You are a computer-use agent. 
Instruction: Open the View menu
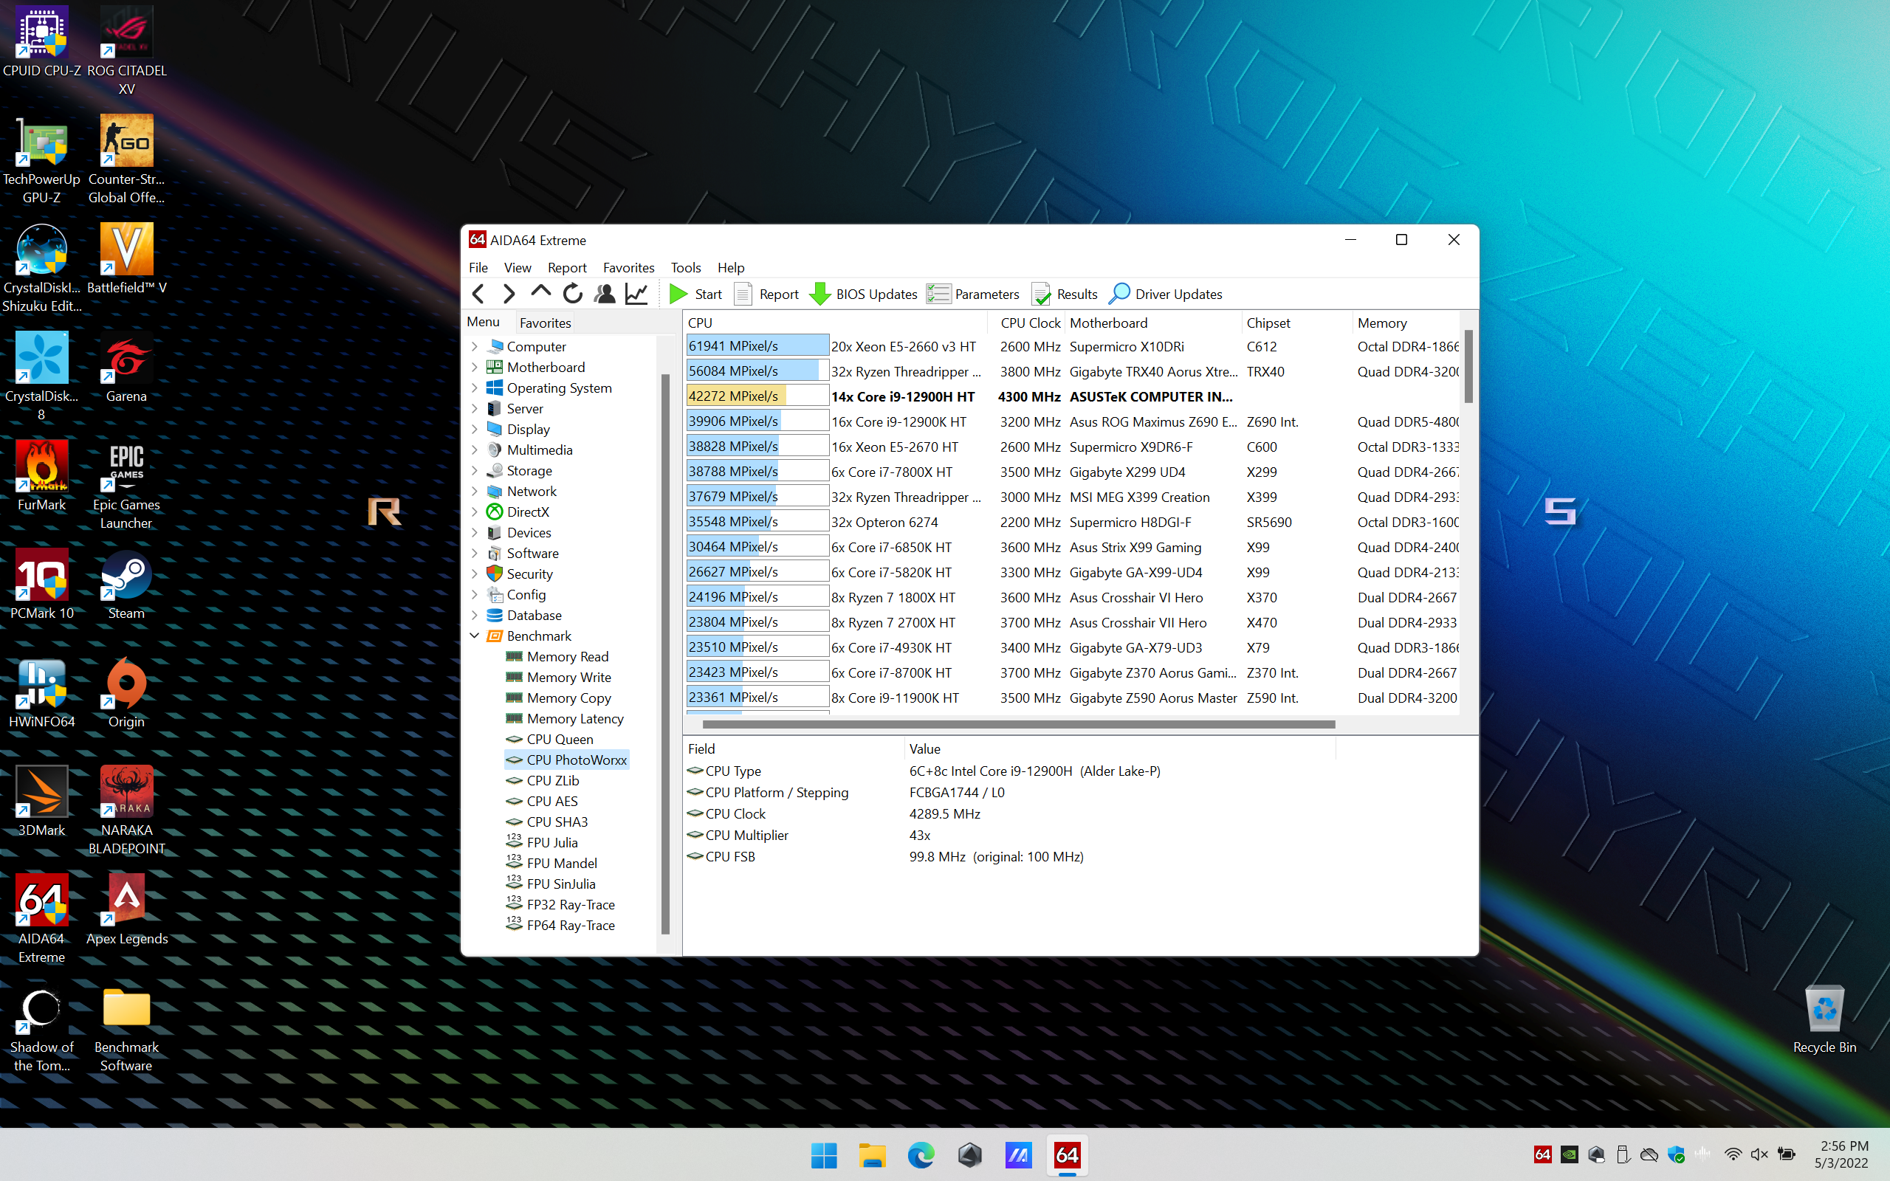pos(517,267)
